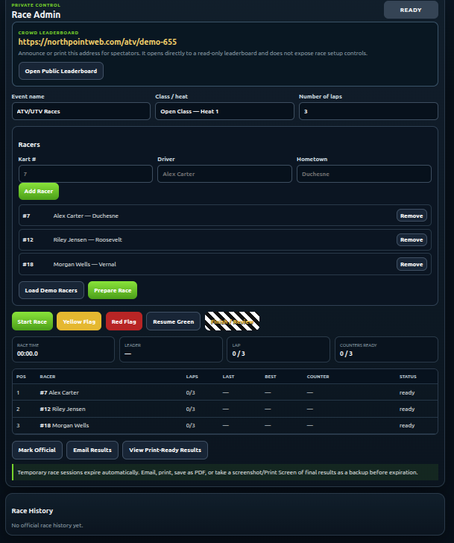Click the Add Racer button
This screenshot has height=543, width=454.
[39, 191]
